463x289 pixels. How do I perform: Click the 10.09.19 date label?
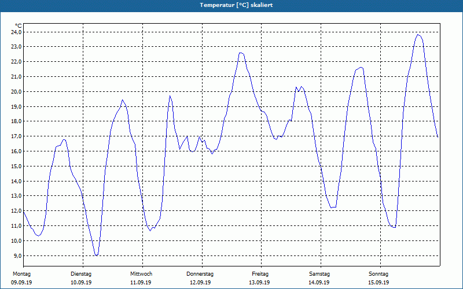[x=81, y=283]
